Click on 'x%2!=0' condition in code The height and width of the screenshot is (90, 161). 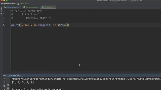62,25
